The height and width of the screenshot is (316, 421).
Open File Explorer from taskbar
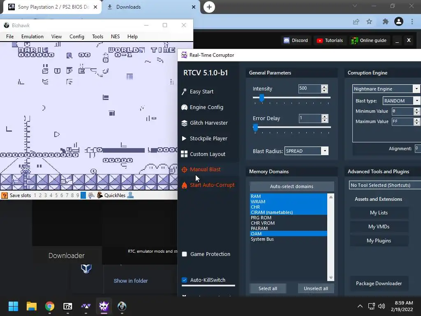coord(31,306)
